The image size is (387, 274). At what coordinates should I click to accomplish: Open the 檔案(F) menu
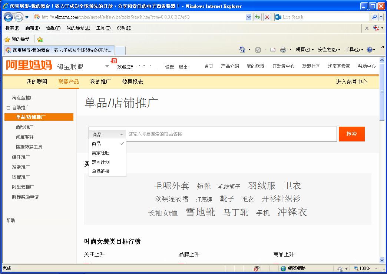pyautogui.click(x=12, y=28)
